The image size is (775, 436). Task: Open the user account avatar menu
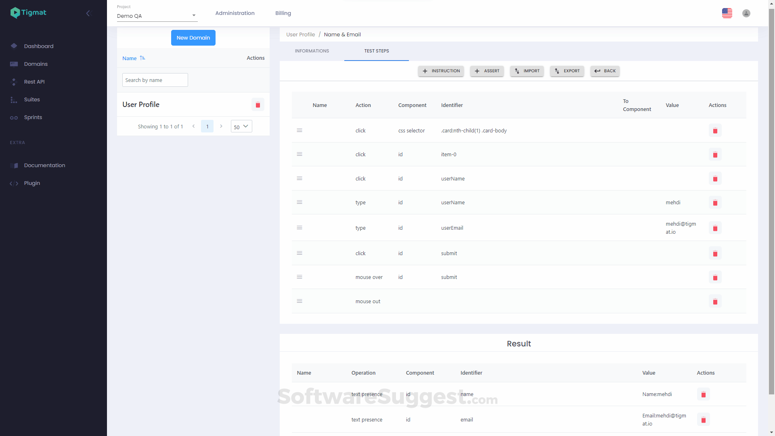(x=746, y=13)
